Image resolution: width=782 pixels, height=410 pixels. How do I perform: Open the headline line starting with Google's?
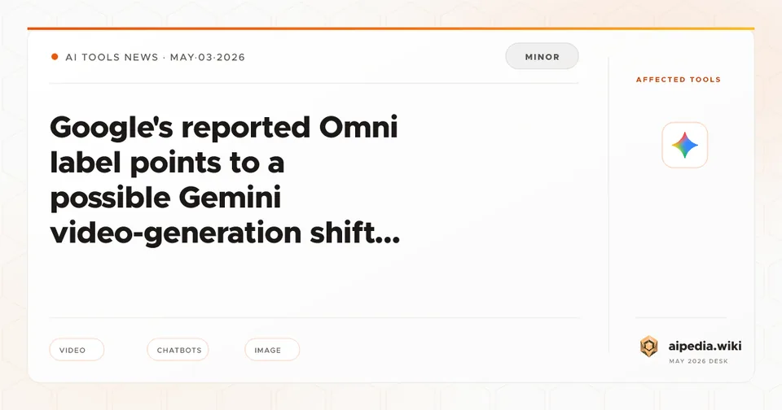pyautogui.click(x=224, y=128)
